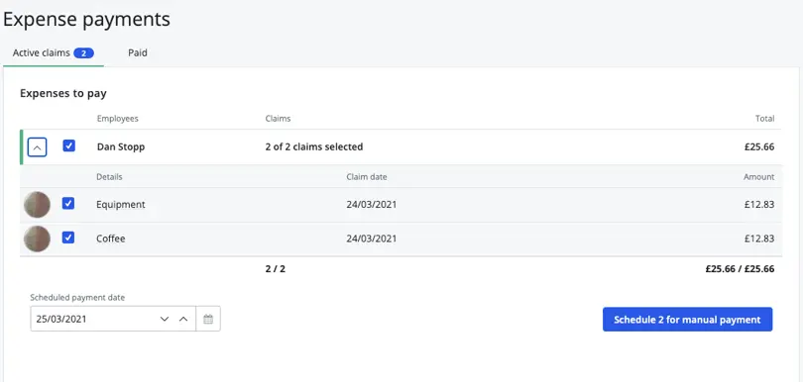803x382 pixels.
Task: Click Schedule 2 for manual payment
Action: [687, 320]
